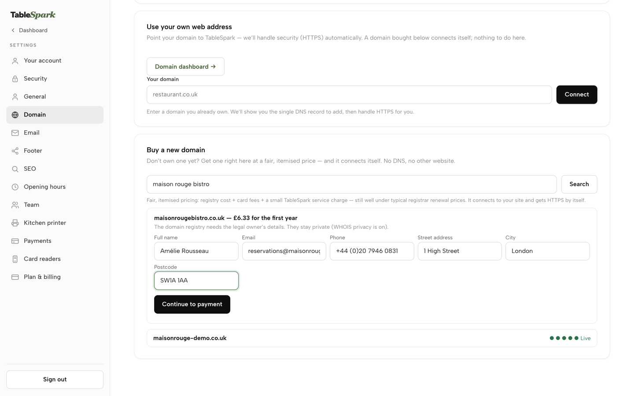This screenshot has height=396, width=634.
Task: Click the Search domain button
Action: tap(579, 184)
